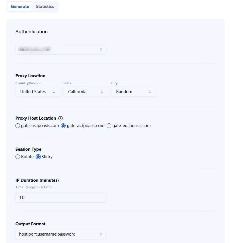
Task: Click the City field chevron arrows
Action: [150, 92]
